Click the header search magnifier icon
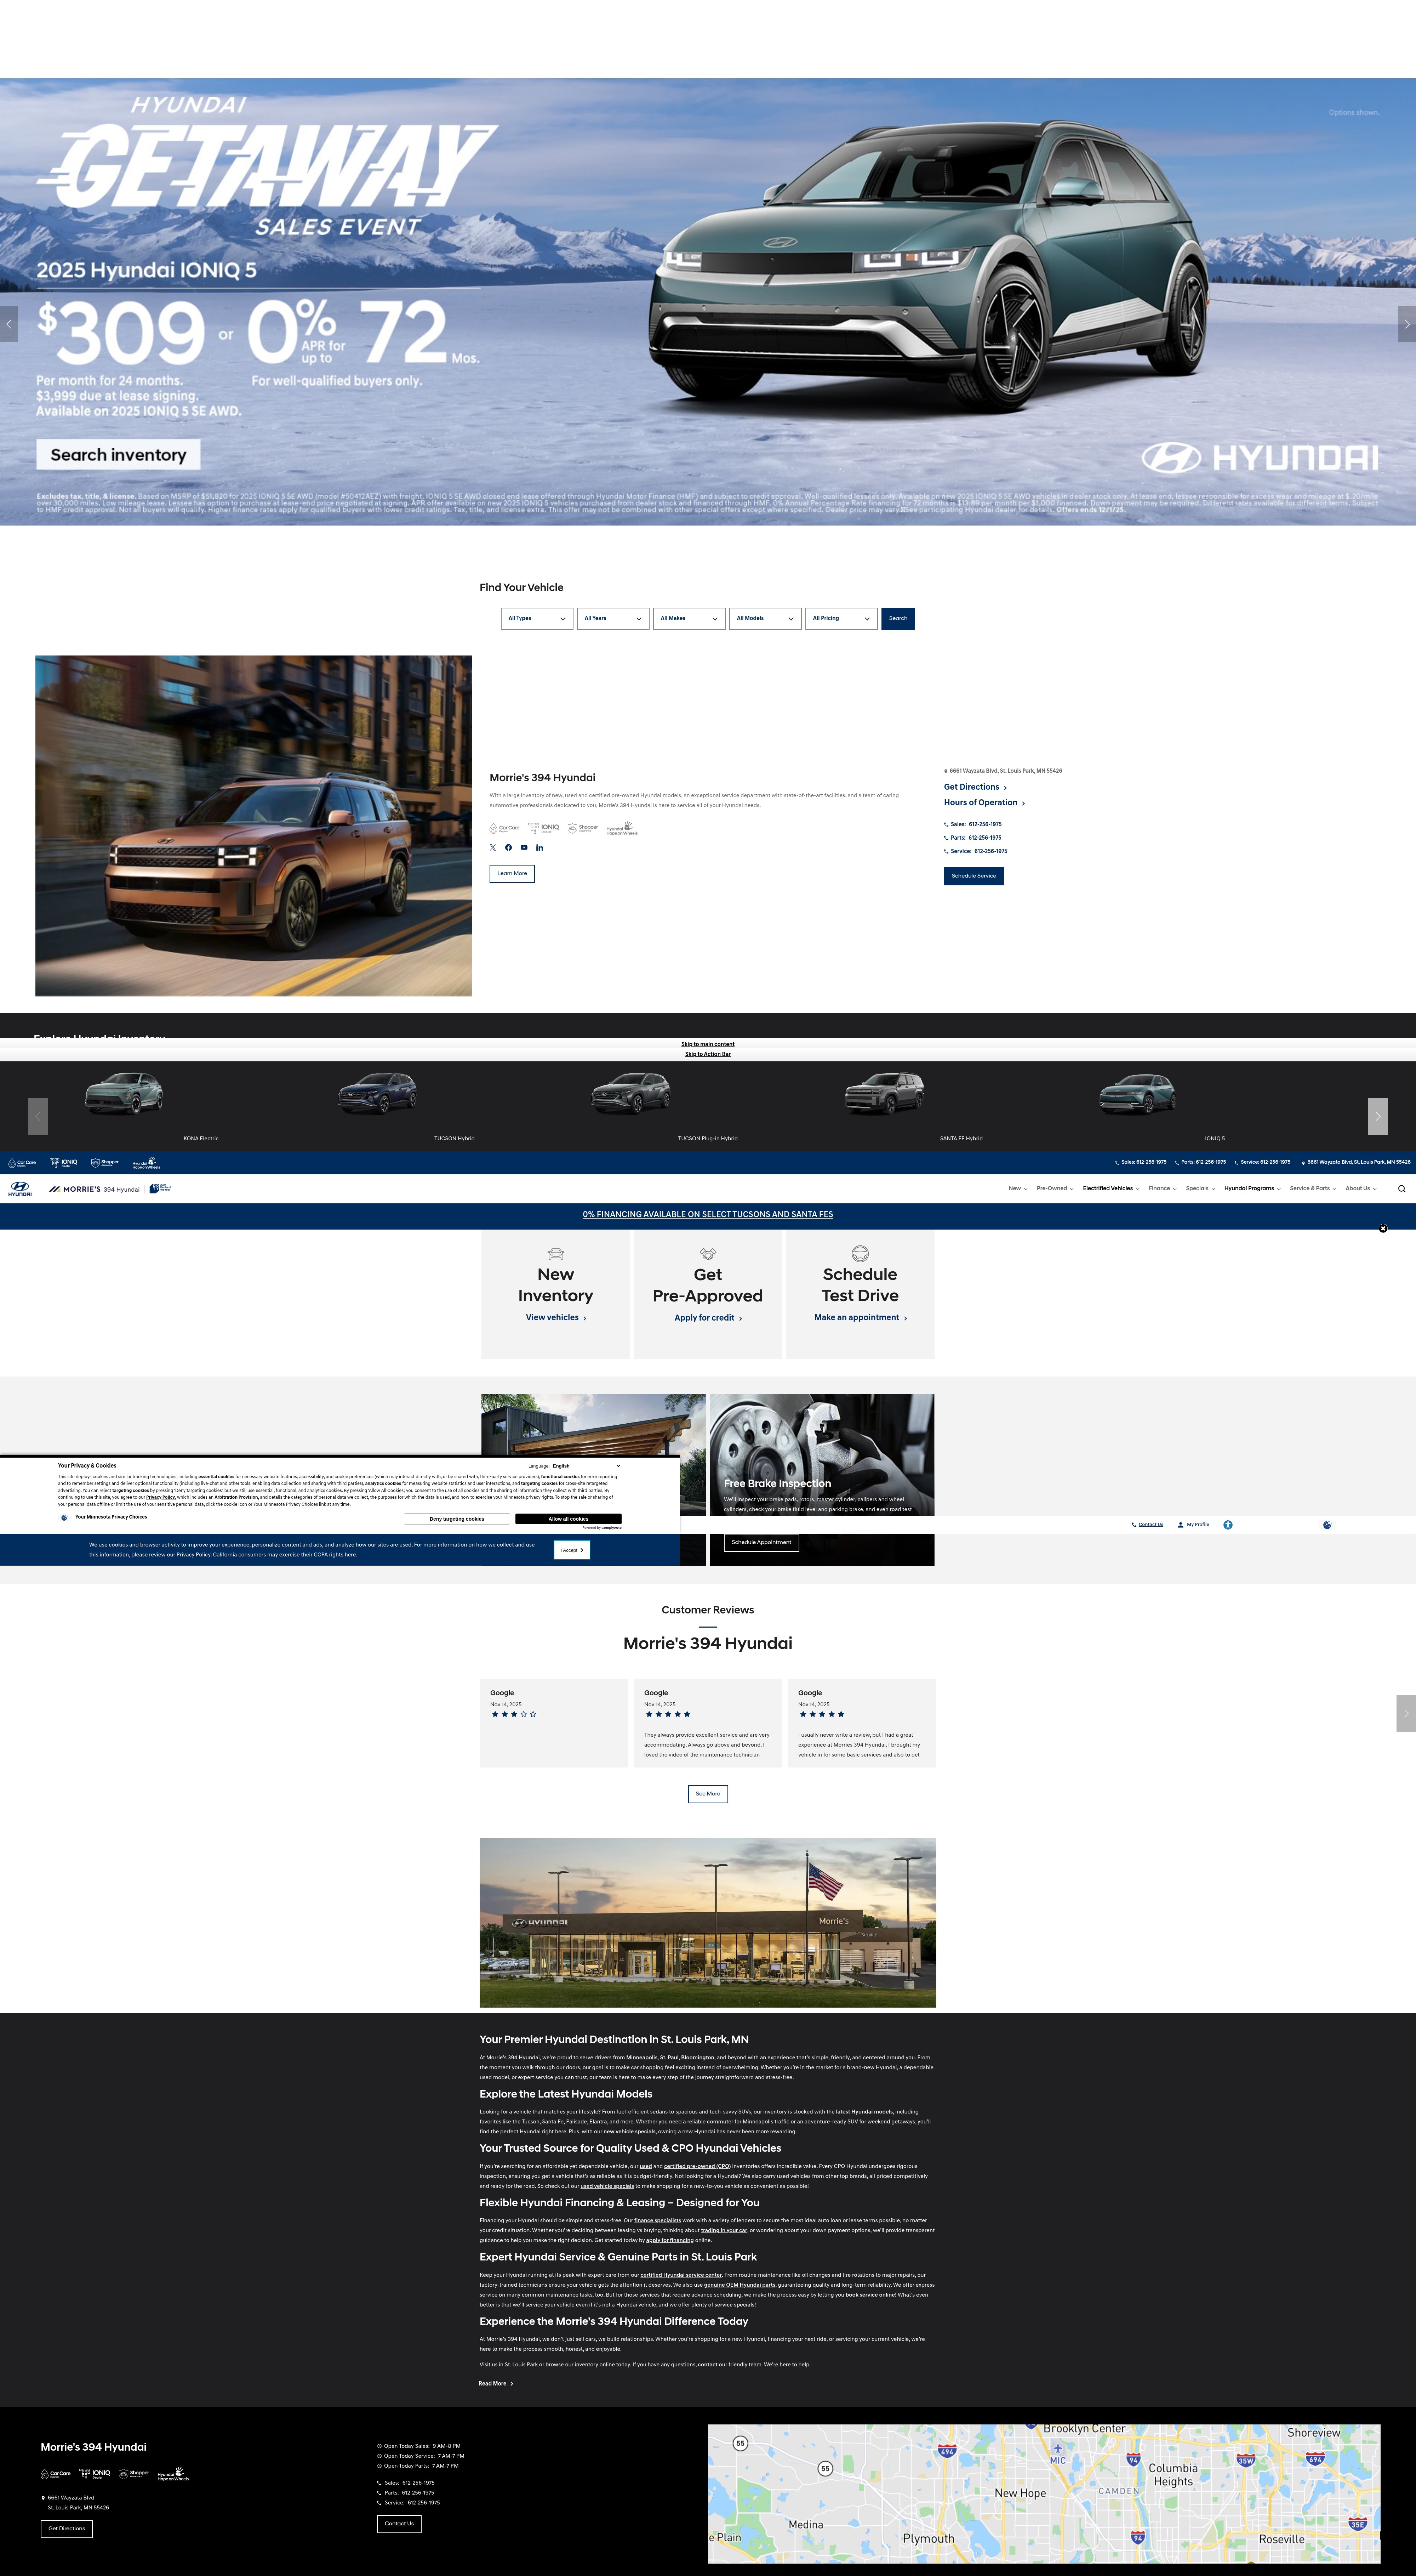The height and width of the screenshot is (2576, 1416). 1402,1189
